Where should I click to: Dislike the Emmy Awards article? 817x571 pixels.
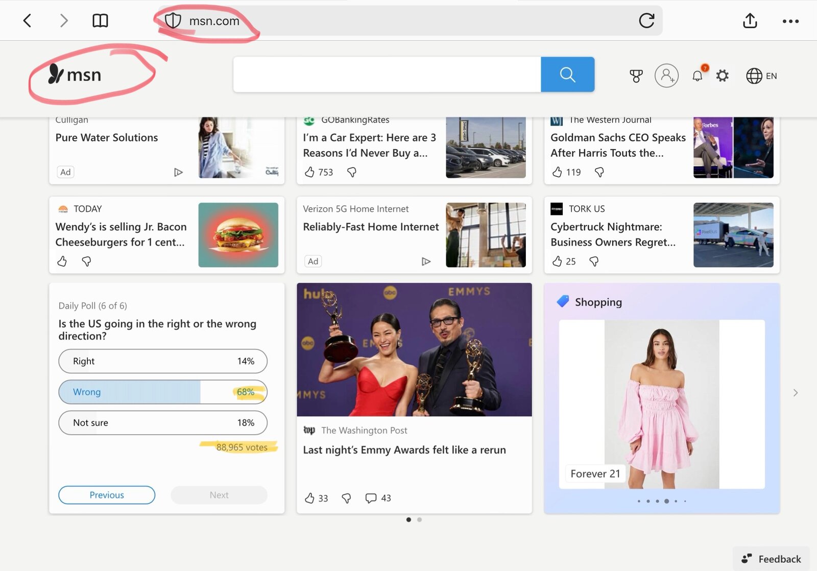coord(346,498)
